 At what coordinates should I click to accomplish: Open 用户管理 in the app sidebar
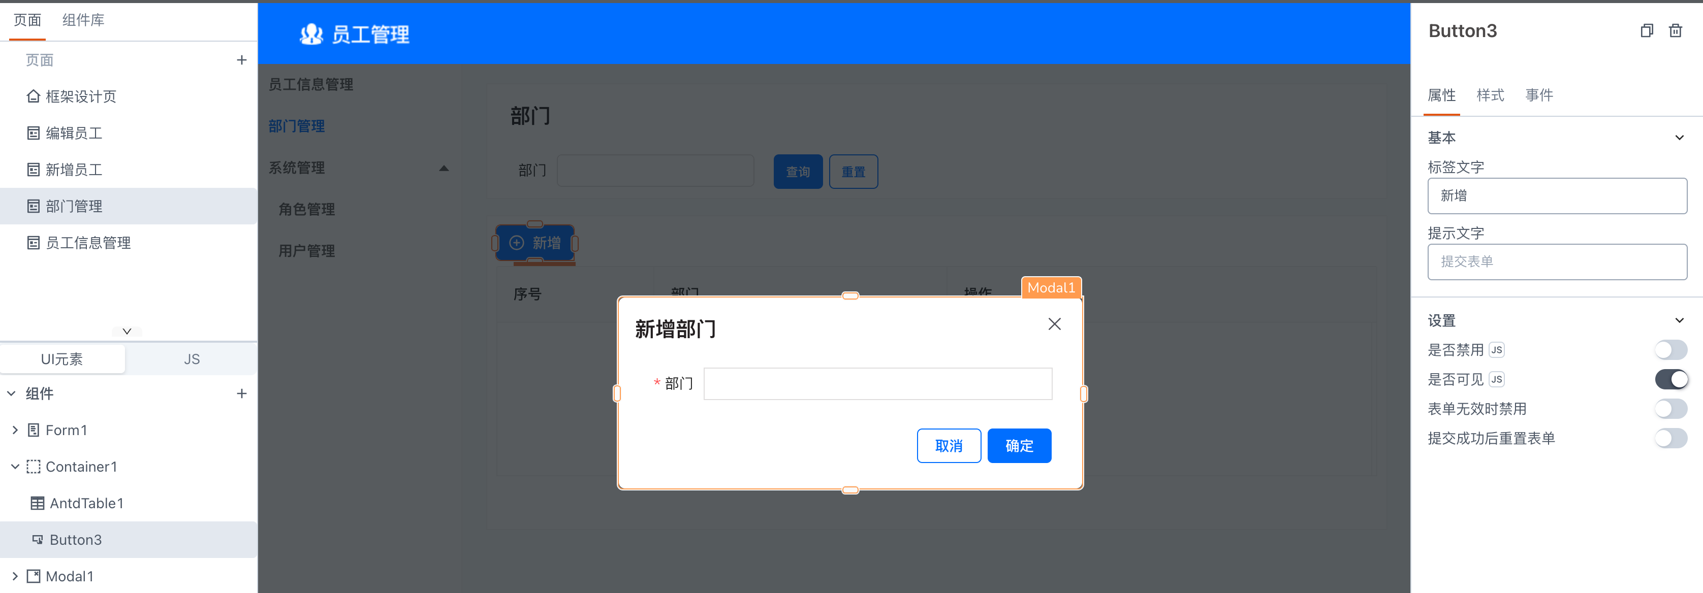pyautogui.click(x=307, y=251)
